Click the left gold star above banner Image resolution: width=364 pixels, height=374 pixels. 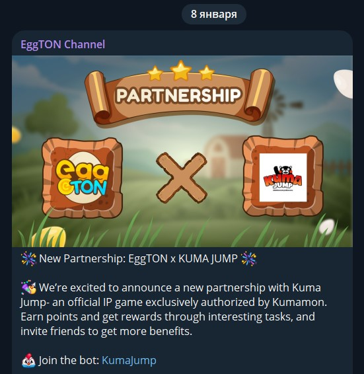155,73
